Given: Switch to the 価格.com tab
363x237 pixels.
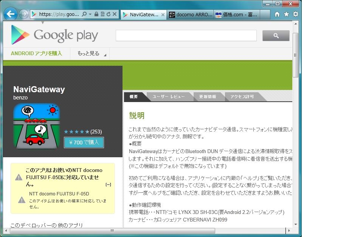Looking at the screenshot, I should click(237, 15).
